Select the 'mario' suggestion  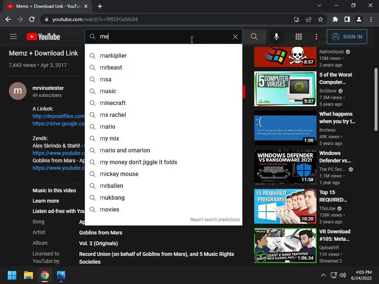[x=163, y=127]
